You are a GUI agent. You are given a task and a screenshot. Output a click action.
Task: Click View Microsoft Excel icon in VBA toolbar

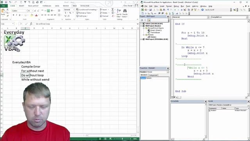pos(142,10)
